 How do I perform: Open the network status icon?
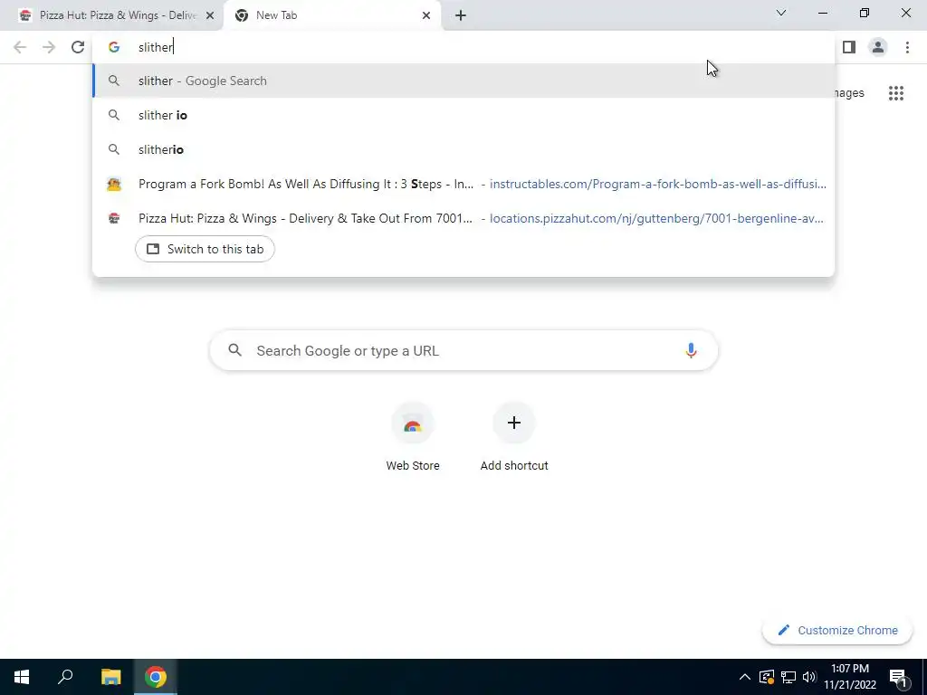click(x=788, y=677)
